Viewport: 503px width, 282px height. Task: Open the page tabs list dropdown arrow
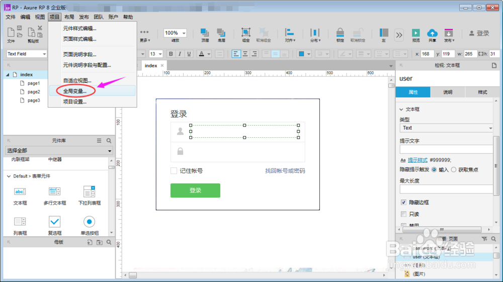pos(391,66)
